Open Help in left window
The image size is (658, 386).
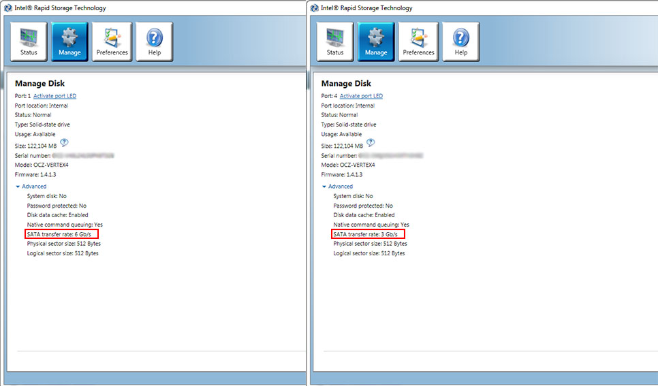155,42
